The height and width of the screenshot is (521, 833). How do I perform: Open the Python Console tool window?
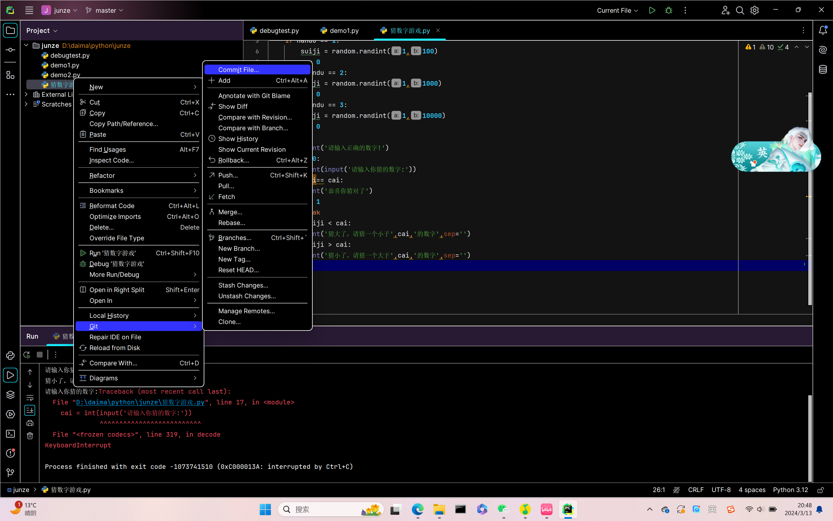(10, 355)
